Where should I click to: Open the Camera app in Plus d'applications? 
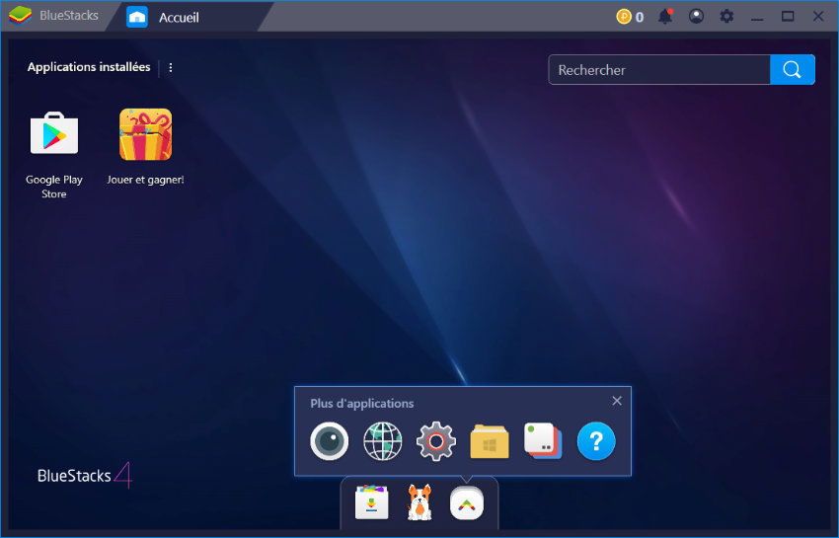pyautogui.click(x=329, y=441)
